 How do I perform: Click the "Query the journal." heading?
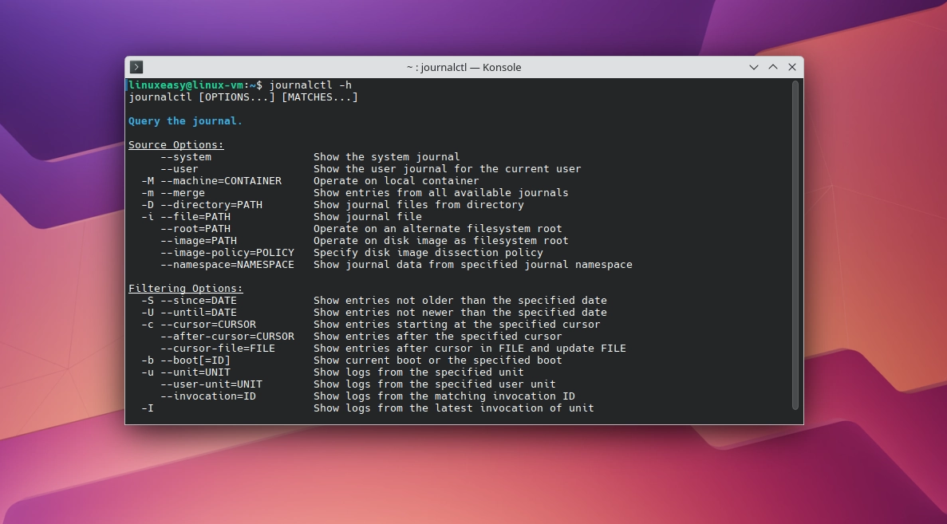point(185,120)
